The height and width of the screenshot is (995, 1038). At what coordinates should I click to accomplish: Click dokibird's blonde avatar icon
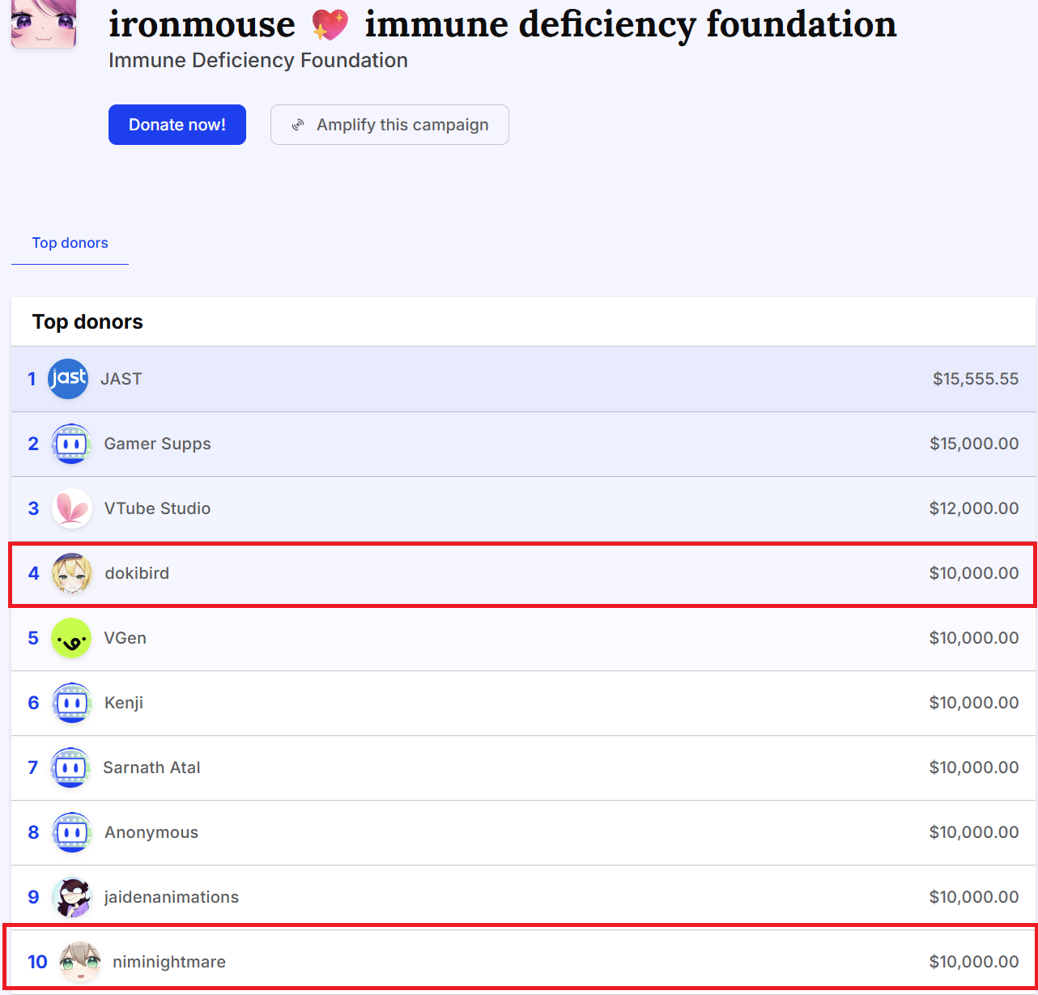(71, 573)
